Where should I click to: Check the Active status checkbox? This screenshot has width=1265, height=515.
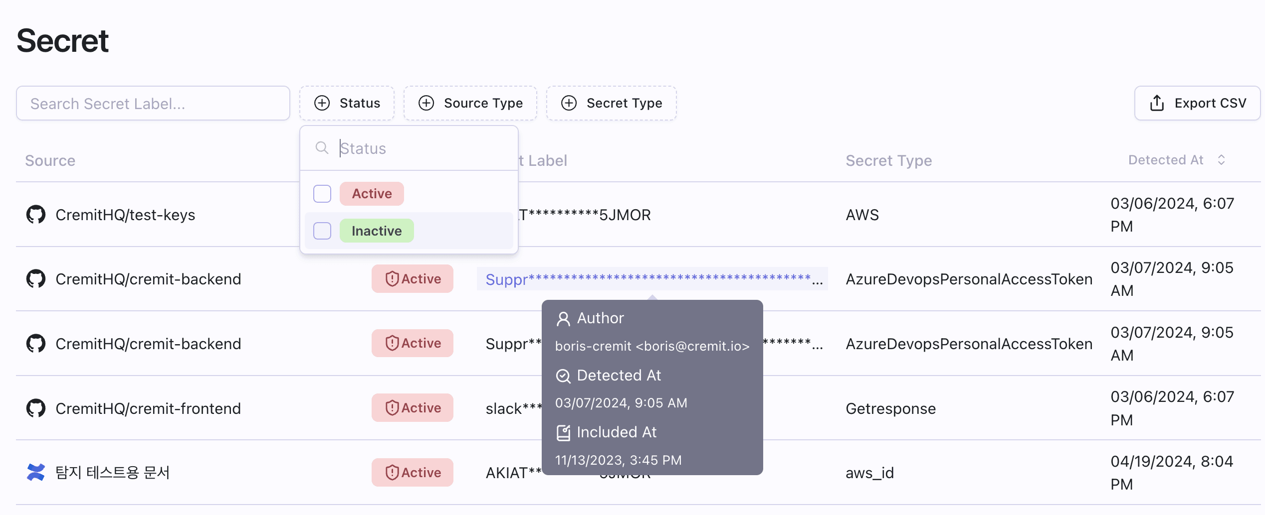click(322, 194)
